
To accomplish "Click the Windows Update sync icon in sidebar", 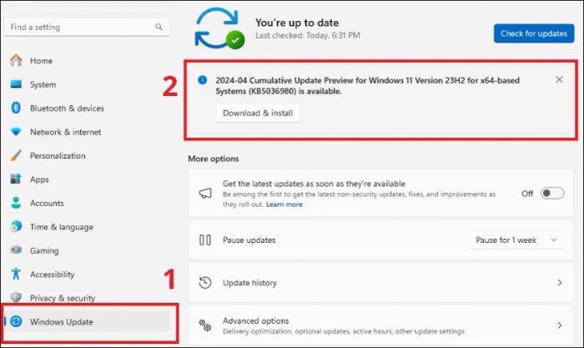I will 16,321.
